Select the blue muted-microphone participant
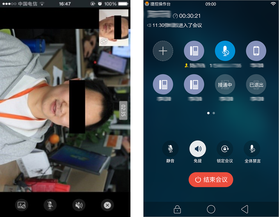Image resolution: width=279 pixels, height=217 pixels. [225, 51]
